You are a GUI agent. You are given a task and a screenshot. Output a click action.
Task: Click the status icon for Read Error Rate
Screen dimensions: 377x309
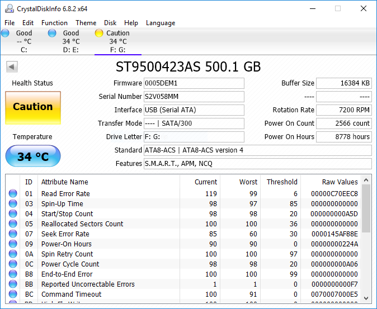coord(13,193)
